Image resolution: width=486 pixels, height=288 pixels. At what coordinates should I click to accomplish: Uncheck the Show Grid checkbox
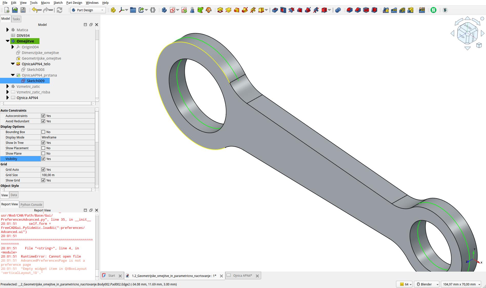point(43,180)
